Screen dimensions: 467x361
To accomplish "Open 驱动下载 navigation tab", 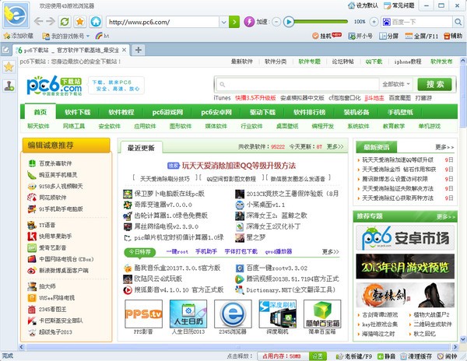I will 262,112.
